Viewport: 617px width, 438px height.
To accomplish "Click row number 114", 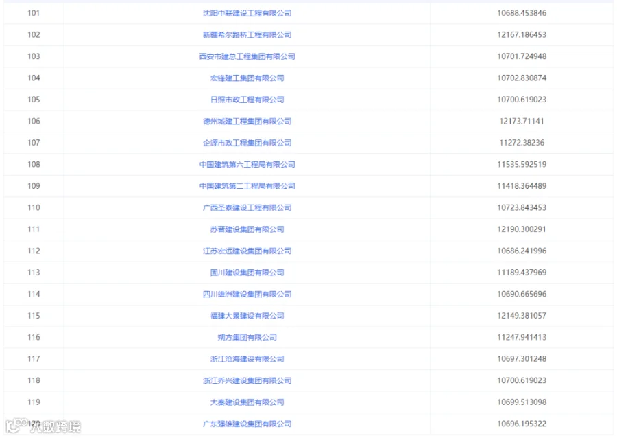I will tap(34, 295).
